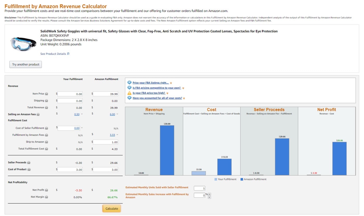Open Is FBA pricing competitive to your own link

point(157,88)
